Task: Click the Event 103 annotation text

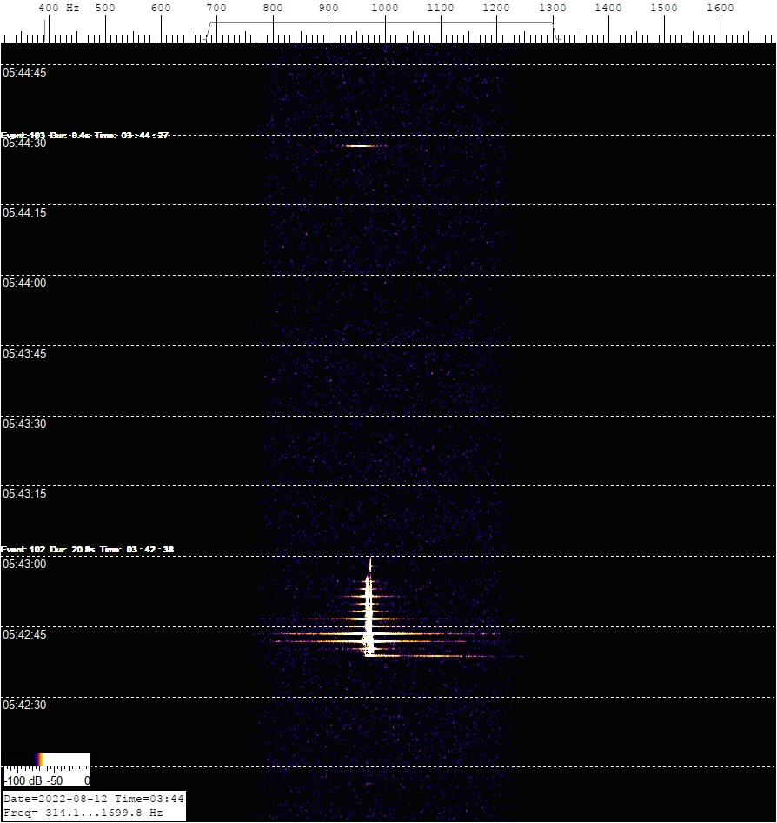Action: tap(85, 135)
